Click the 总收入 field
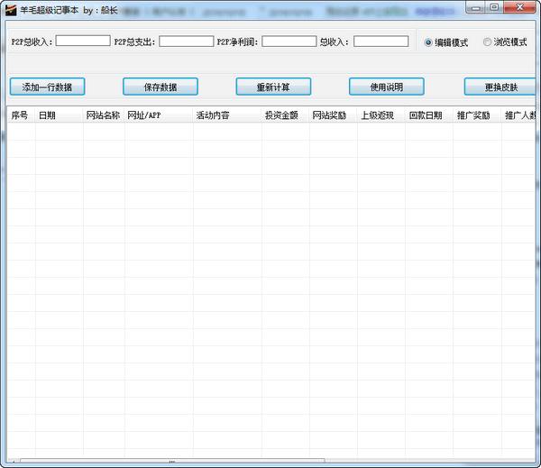Screen dimensions: 541x468 coord(381,41)
